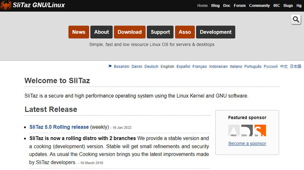
Task: Choose the Español language option
Action: [183, 66]
